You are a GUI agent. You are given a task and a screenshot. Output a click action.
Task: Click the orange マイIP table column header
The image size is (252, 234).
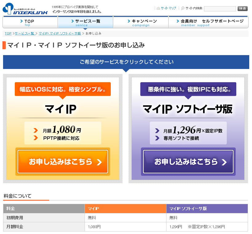125,208
